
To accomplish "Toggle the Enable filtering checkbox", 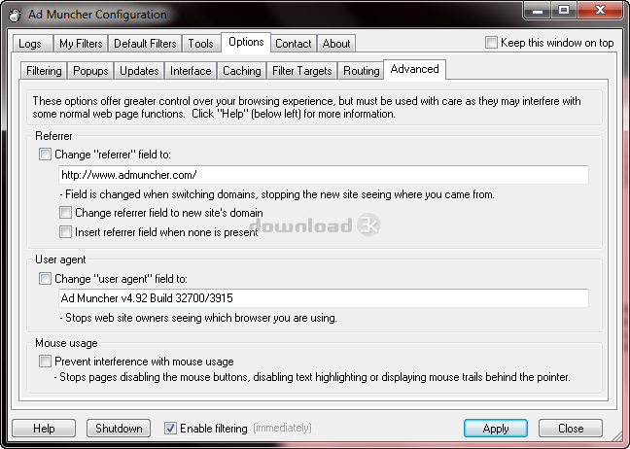I will click(x=170, y=429).
